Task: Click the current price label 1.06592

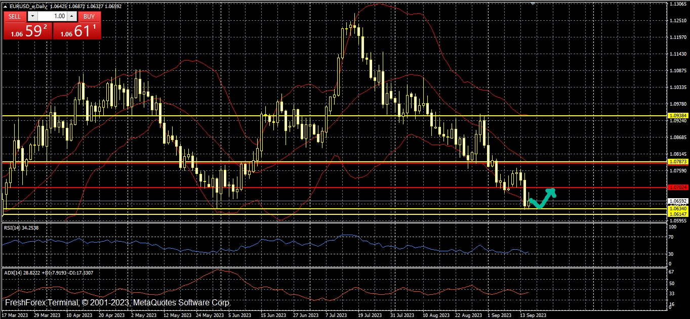Action: click(677, 201)
